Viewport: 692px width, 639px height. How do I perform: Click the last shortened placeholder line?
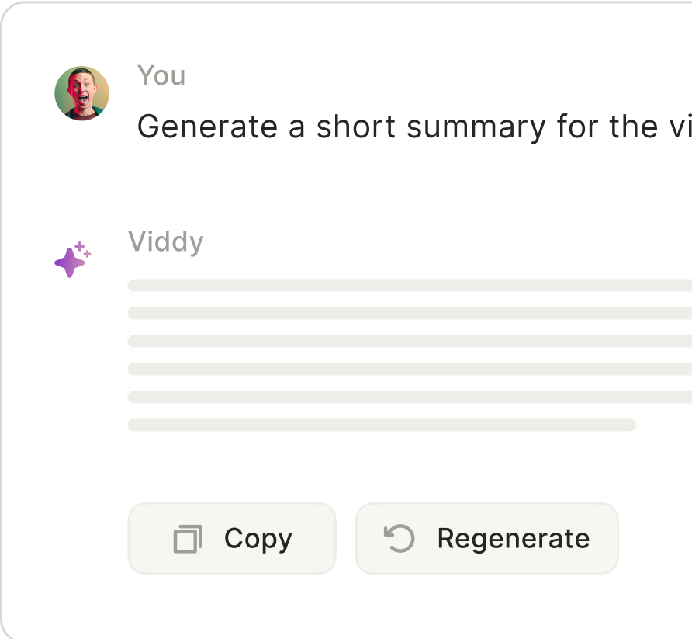[380, 424]
